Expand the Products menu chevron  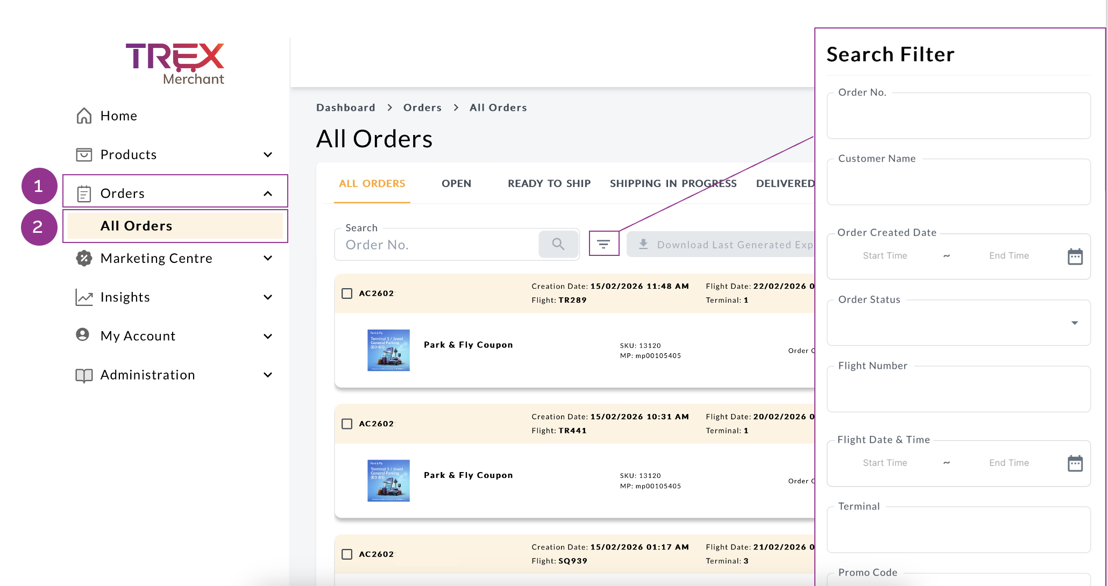(268, 155)
